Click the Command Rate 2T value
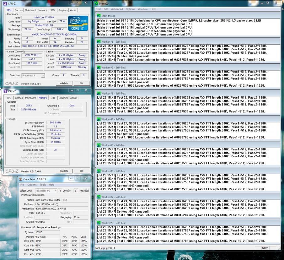 pyautogui.click(x=56, y=150)
